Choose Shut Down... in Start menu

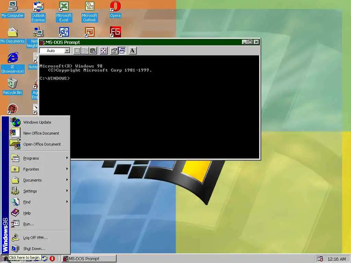tap(40, 249)
